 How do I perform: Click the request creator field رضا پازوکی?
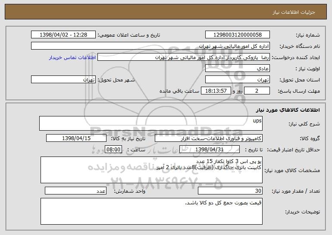click(x=184, y=57)
